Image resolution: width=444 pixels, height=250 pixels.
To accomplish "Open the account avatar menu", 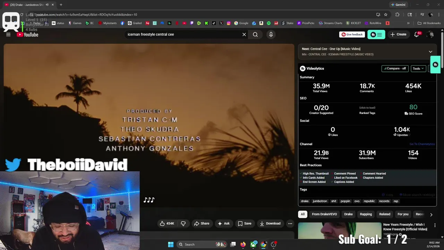I will tap(430, 34).
